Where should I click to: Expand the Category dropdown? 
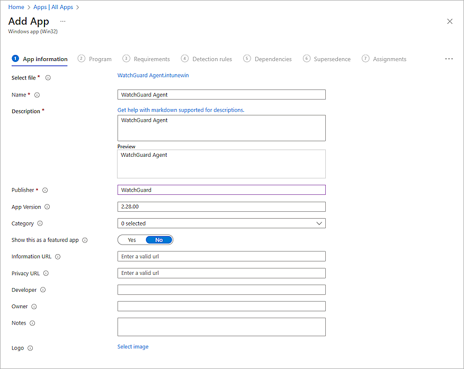221,223
